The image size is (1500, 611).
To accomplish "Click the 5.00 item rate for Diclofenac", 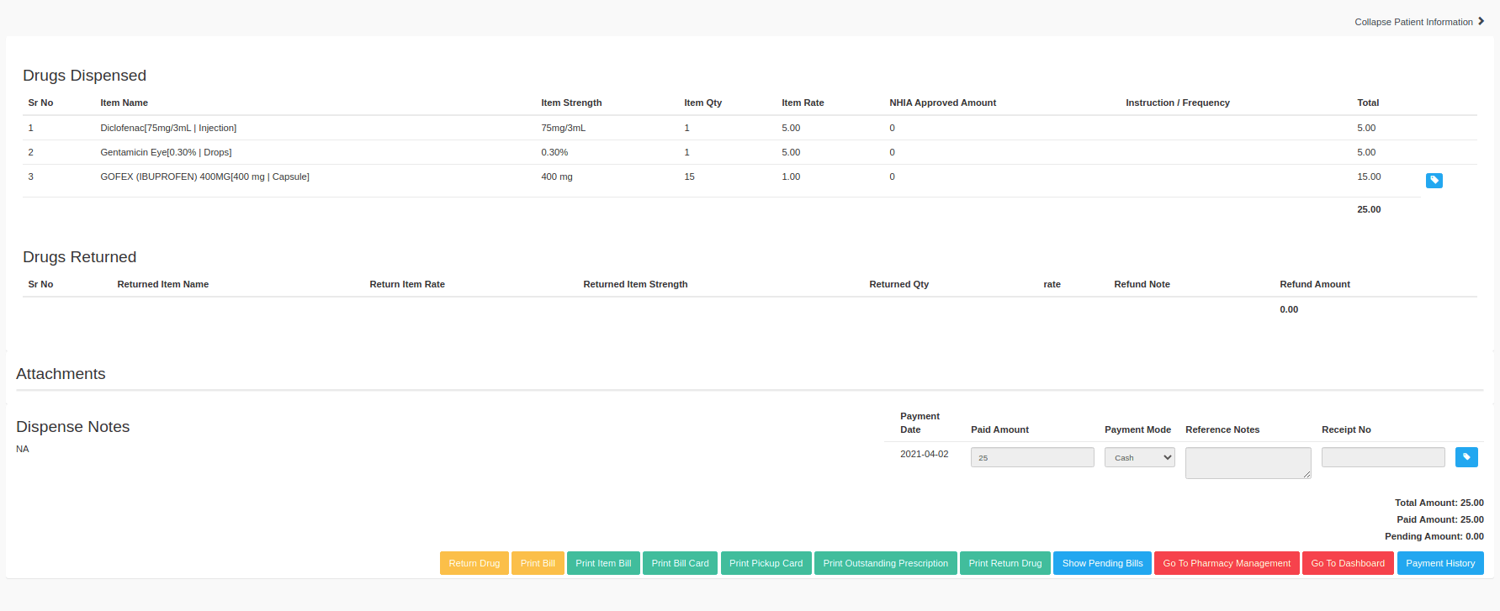I will pos(791,128).
